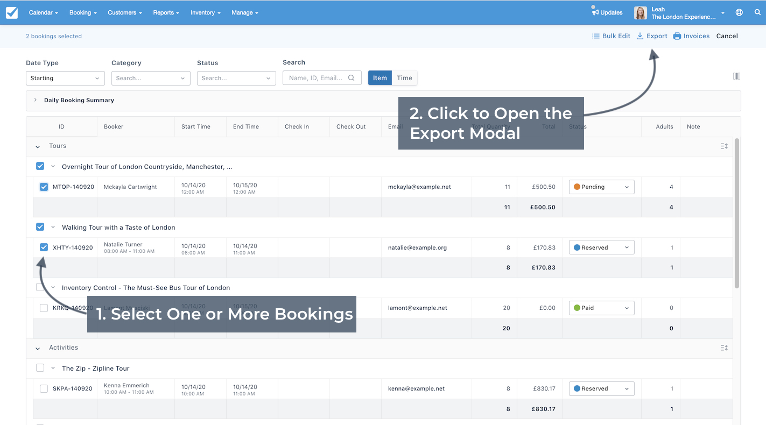Click the Bulk Edit button

(611, 36)
